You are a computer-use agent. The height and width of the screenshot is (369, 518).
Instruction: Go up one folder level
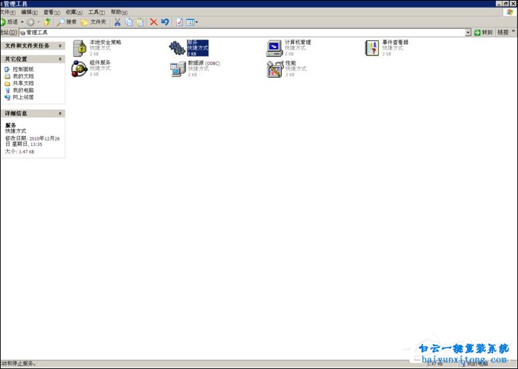click(x=48, y=22)
